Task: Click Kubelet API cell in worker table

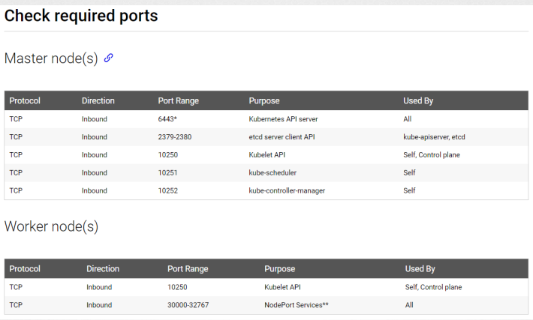Action: click(x=282, y=287)
